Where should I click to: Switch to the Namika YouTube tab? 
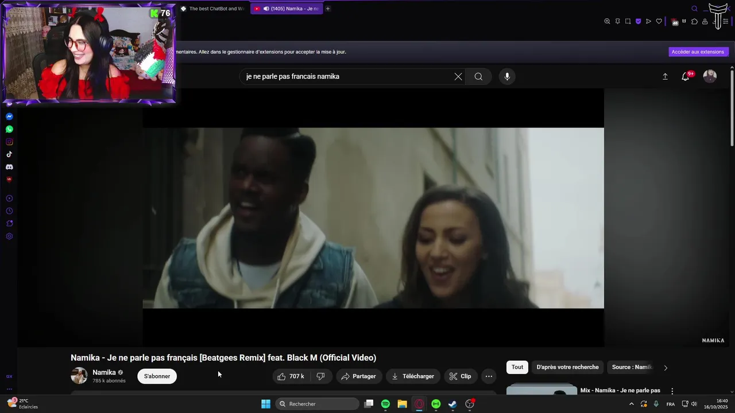tap(287, 9)
